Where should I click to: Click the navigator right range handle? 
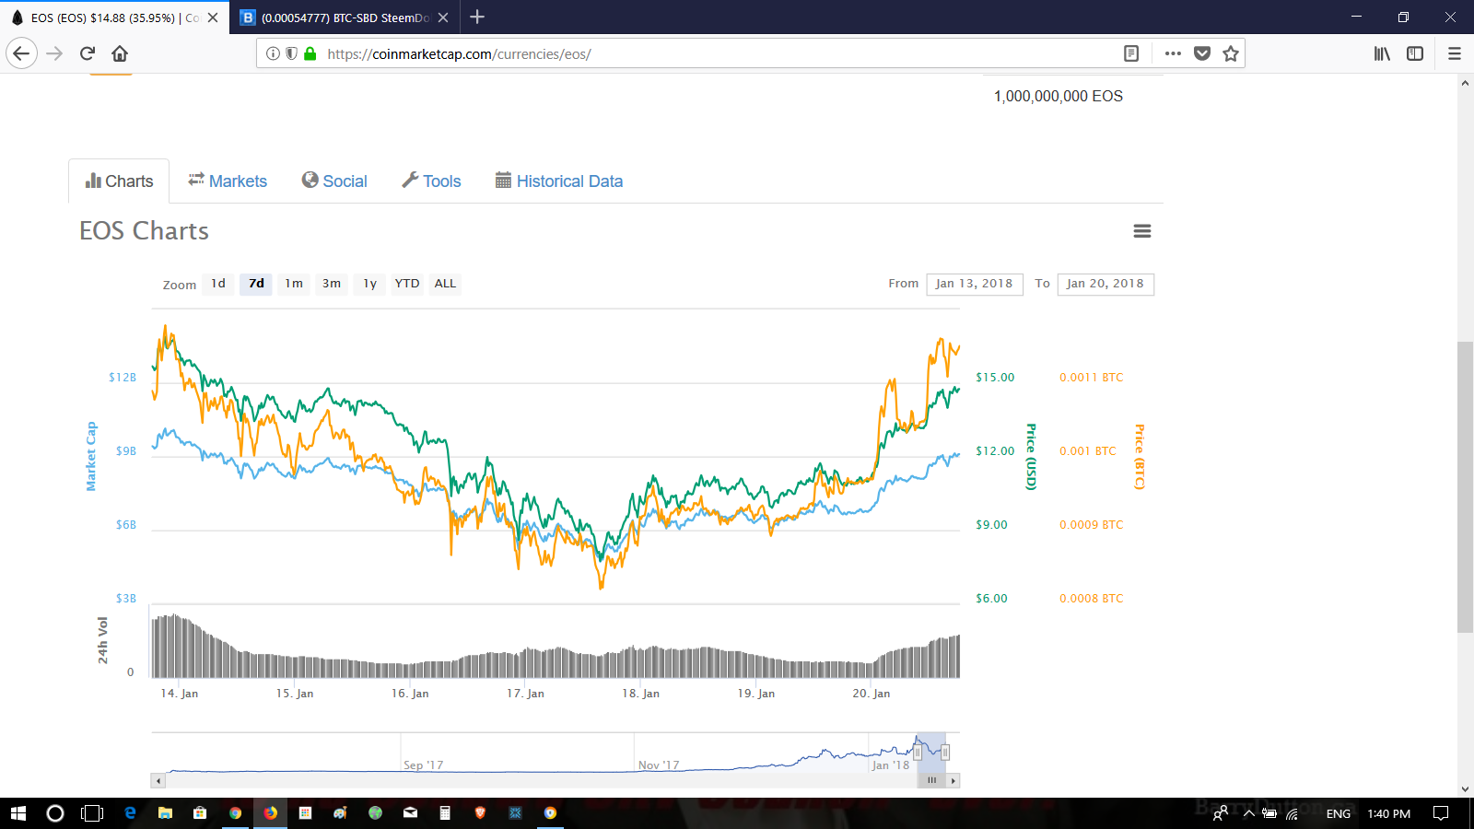[x=945, y=753]
